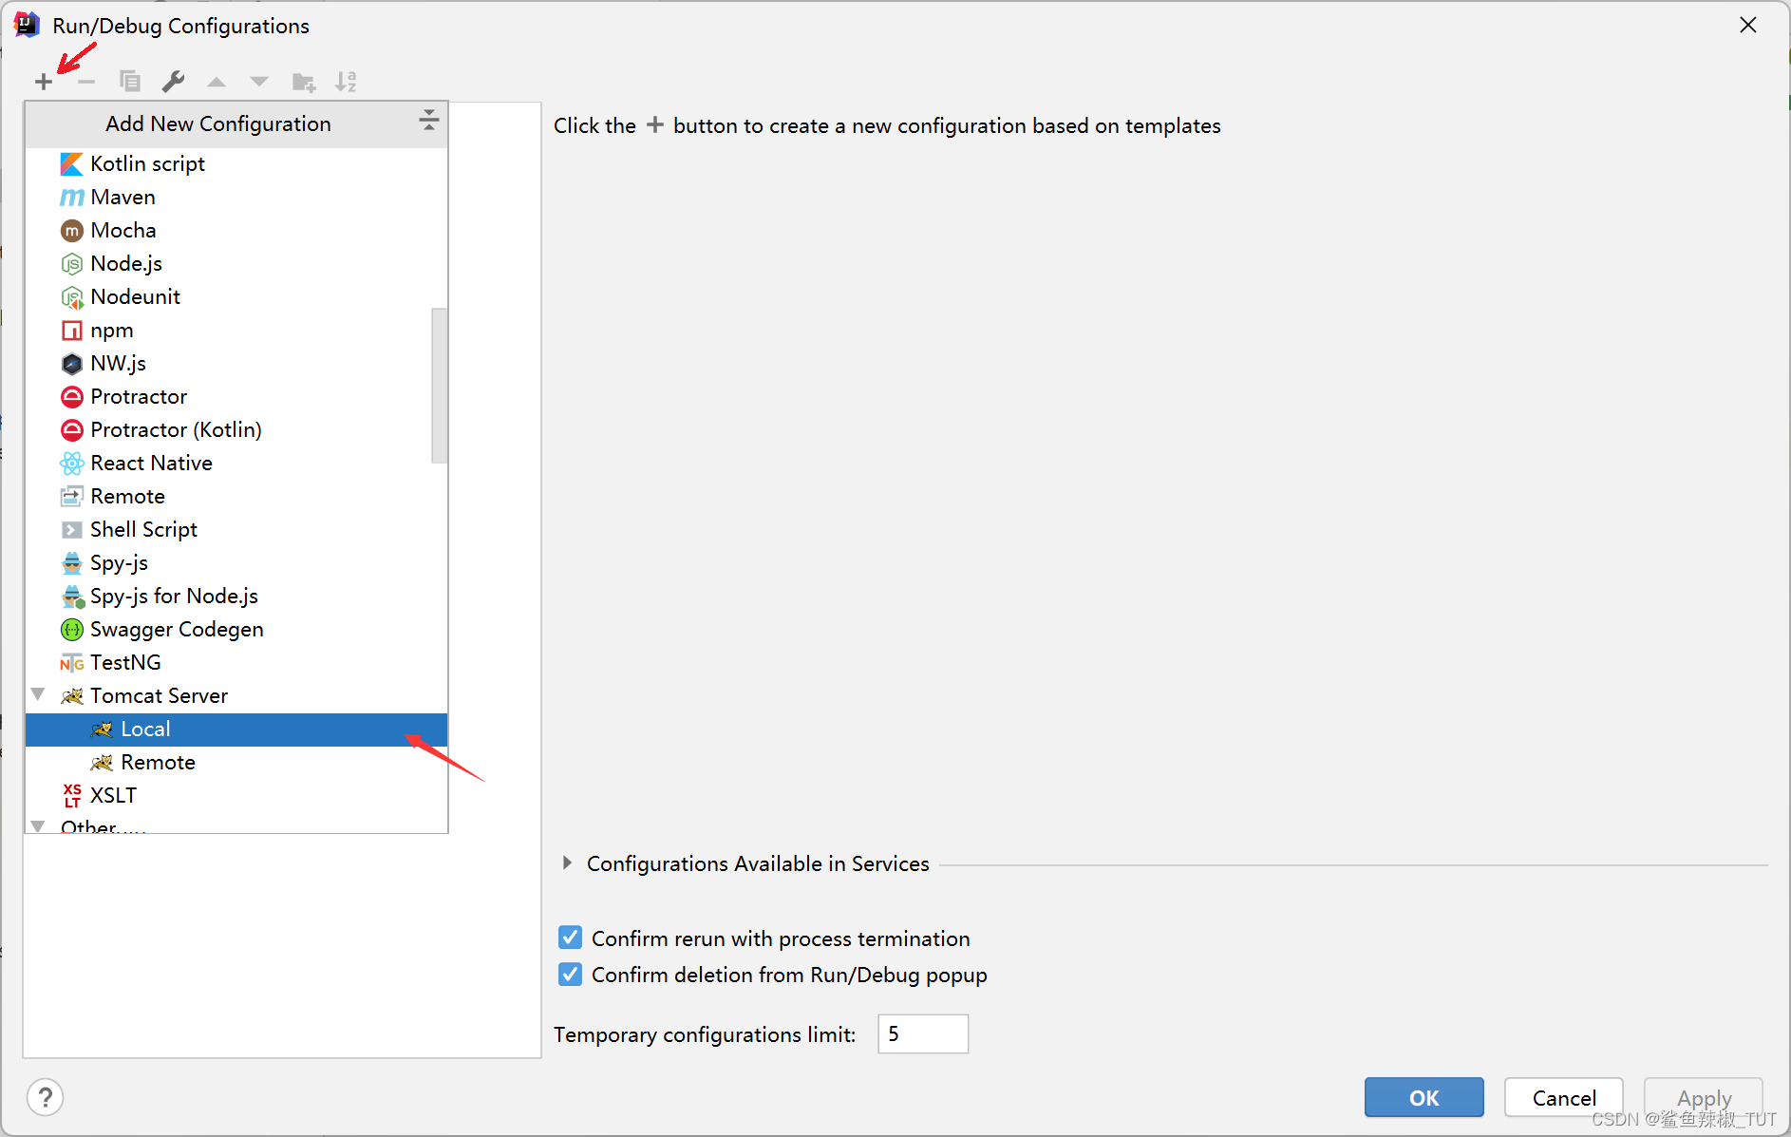Viewport: 1791px width, 1137px height.
Task: Select the Maven icon
Action: [x=71, y=198]
